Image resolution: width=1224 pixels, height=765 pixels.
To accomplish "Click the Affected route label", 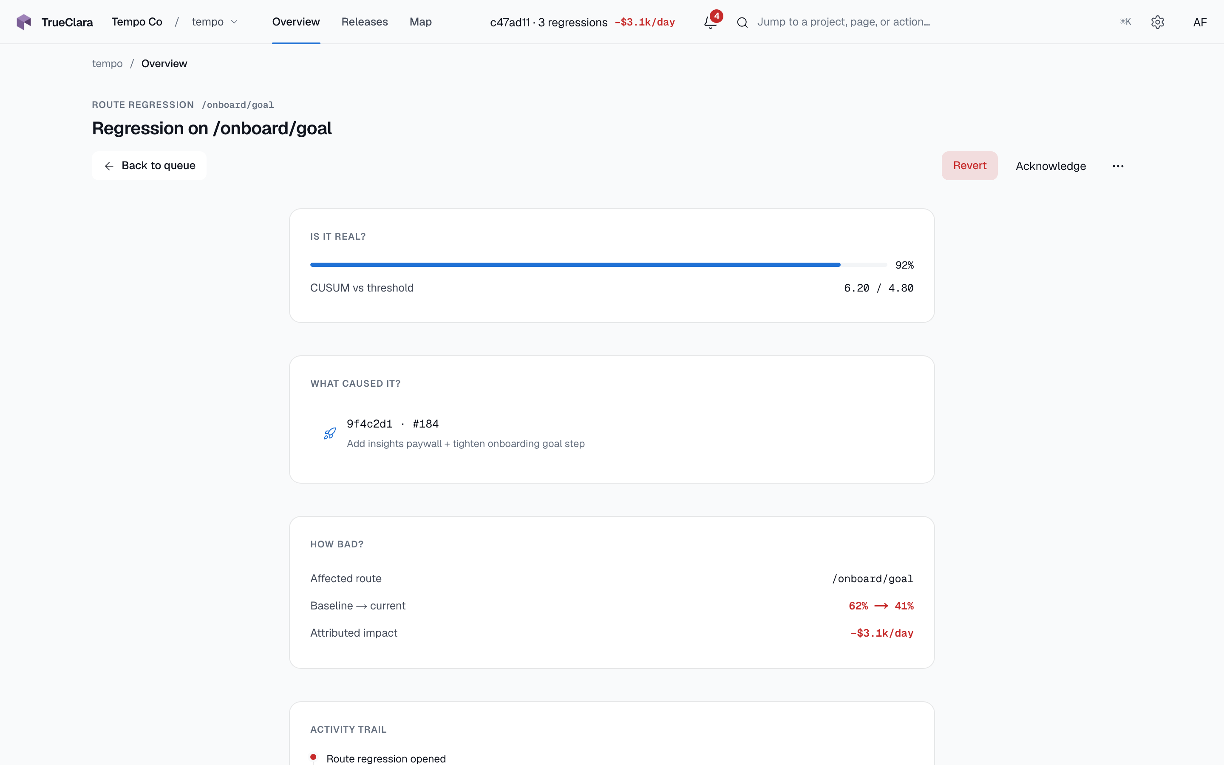I will (346, 578).
